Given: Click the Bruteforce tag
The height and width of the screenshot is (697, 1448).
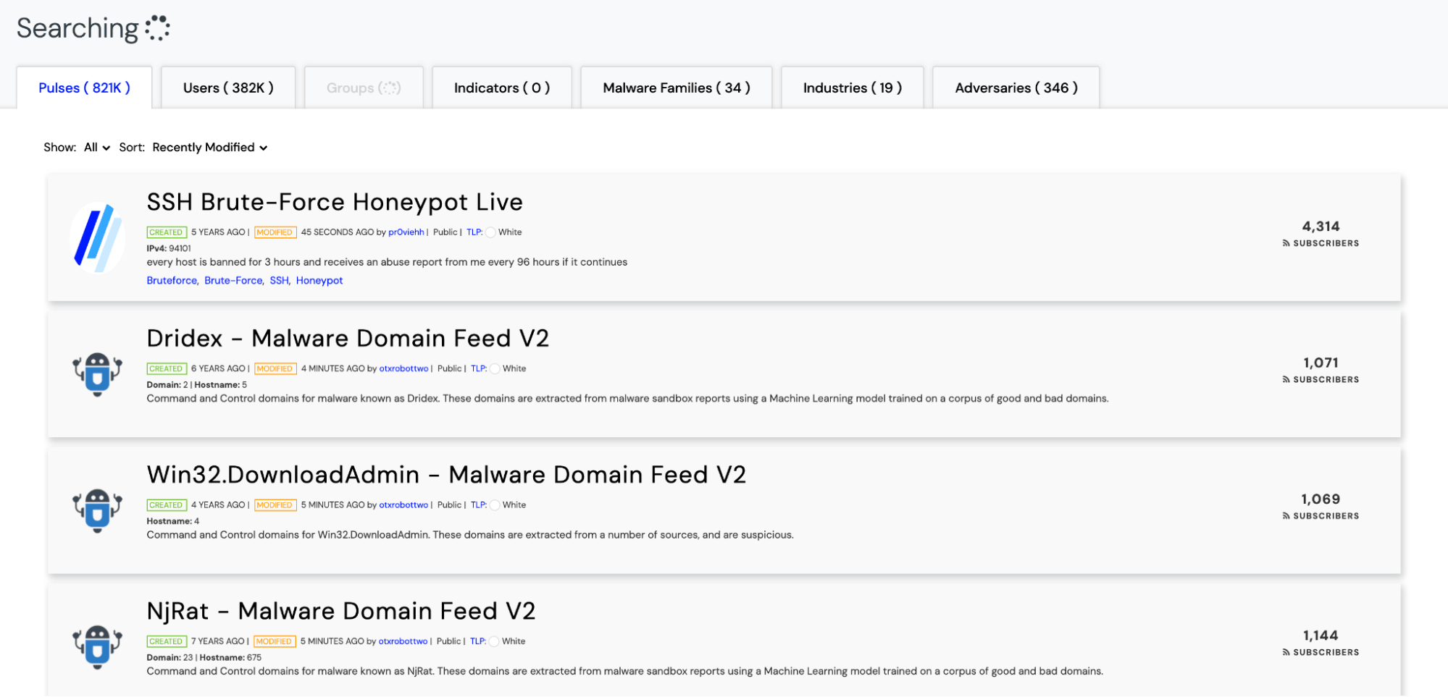Looking at the screenshot, I should (172, 281).
